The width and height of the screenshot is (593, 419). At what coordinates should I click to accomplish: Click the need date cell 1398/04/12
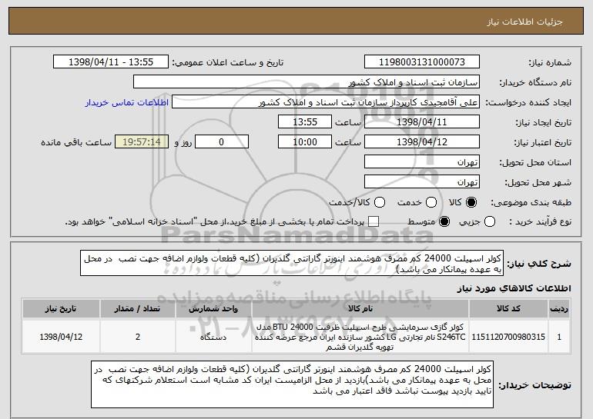point(61,337)
